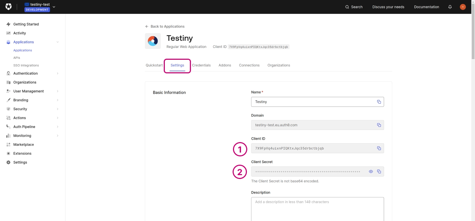Click the Search button in header
This screenshot has height=221, width=475.
click(354, 7)
